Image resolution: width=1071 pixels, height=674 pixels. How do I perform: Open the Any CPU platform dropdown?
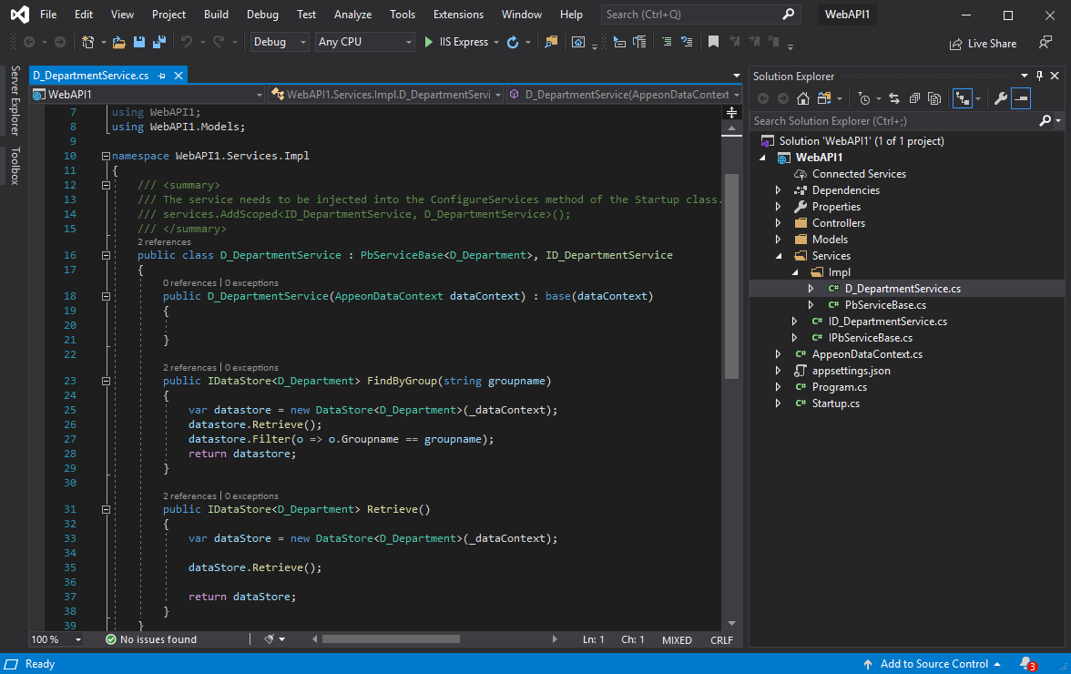364,42
